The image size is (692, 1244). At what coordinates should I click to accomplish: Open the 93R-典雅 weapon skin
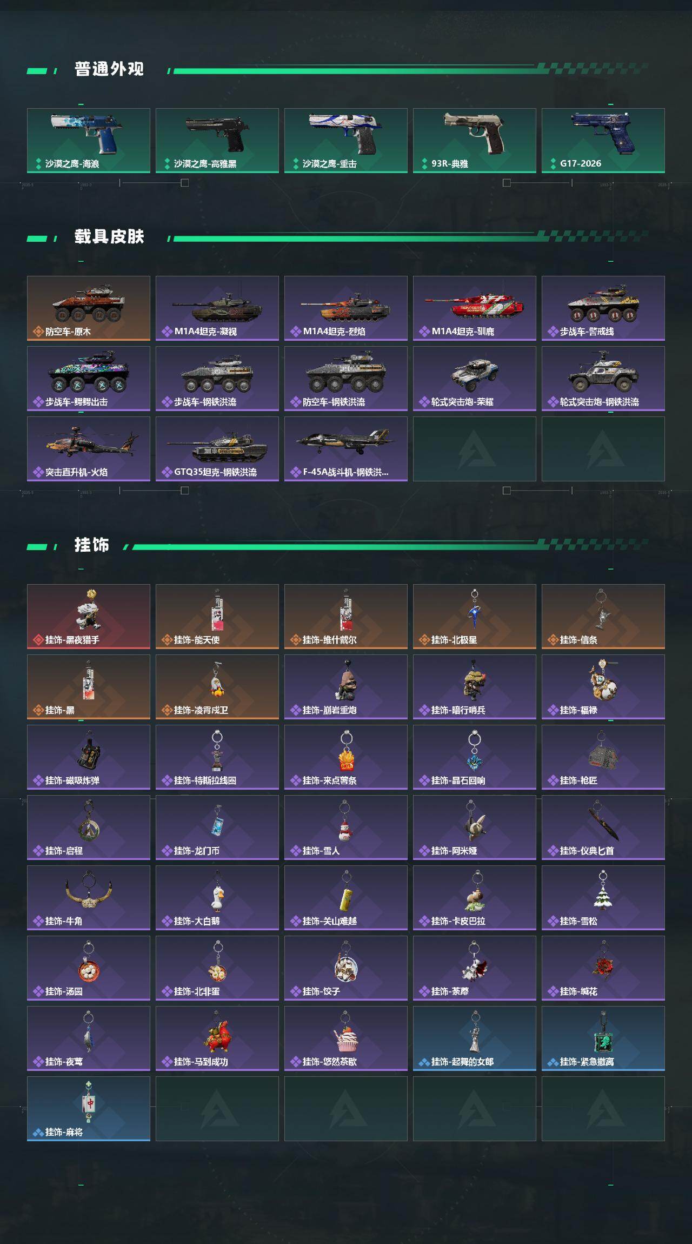[475, 141]
